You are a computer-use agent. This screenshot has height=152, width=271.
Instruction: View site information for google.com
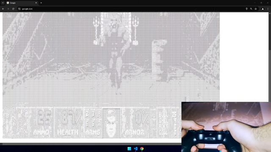tap(19, 9)
